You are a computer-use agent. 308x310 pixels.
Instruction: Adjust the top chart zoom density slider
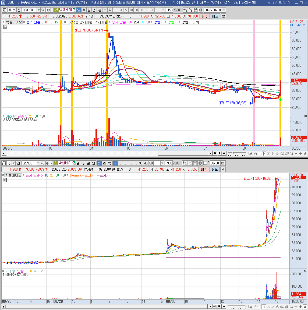pyautogui.click(x=237, y=154)
